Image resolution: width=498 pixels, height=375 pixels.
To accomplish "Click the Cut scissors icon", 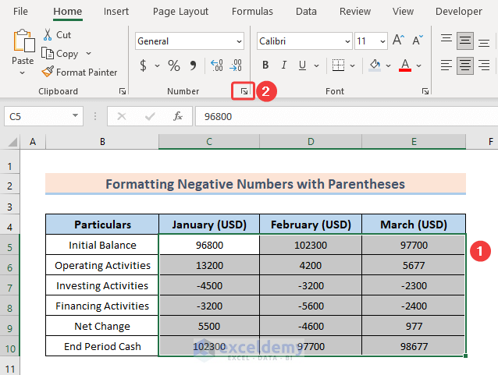I will [x=48, y=35].
